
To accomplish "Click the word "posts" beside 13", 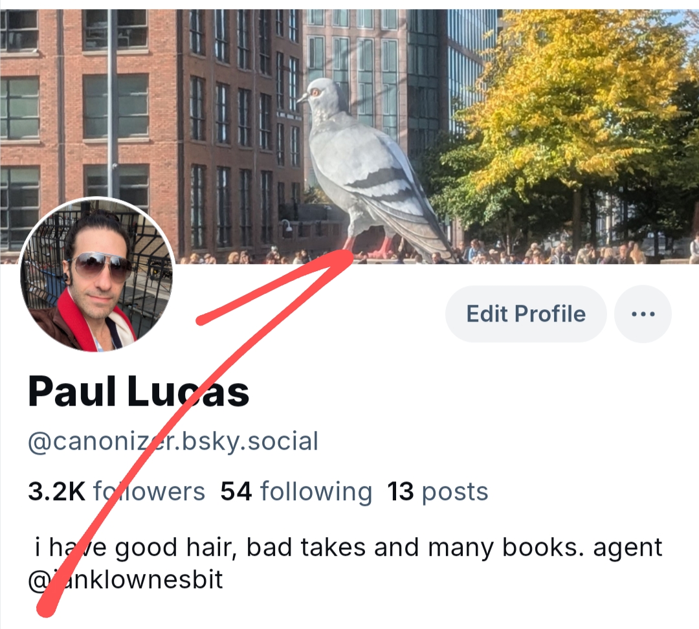I will coord(455,492).
